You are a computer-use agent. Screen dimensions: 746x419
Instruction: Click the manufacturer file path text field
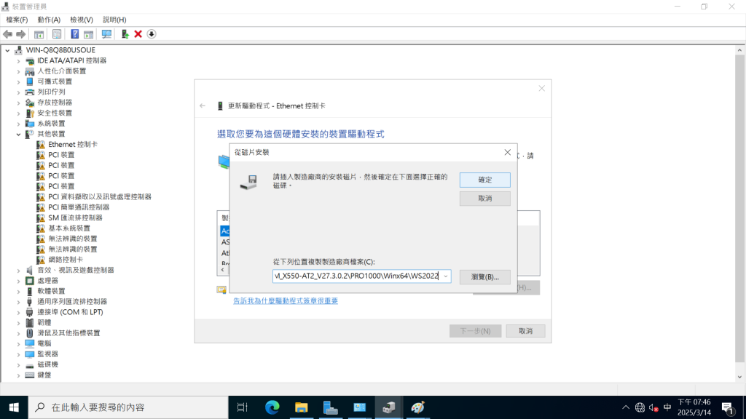click(356, 276)
